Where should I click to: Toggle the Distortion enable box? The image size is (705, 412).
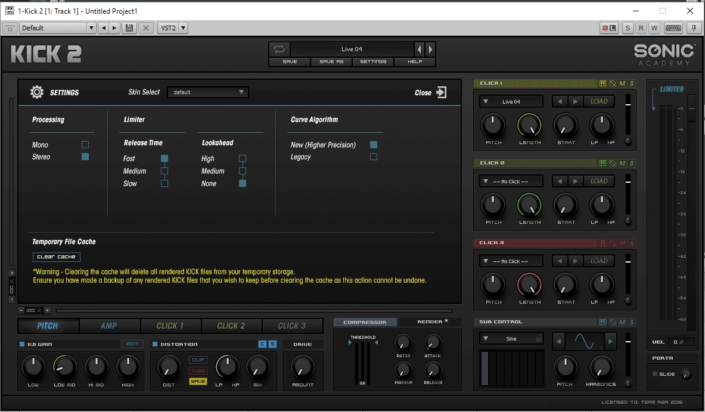(x=155, y=344)
